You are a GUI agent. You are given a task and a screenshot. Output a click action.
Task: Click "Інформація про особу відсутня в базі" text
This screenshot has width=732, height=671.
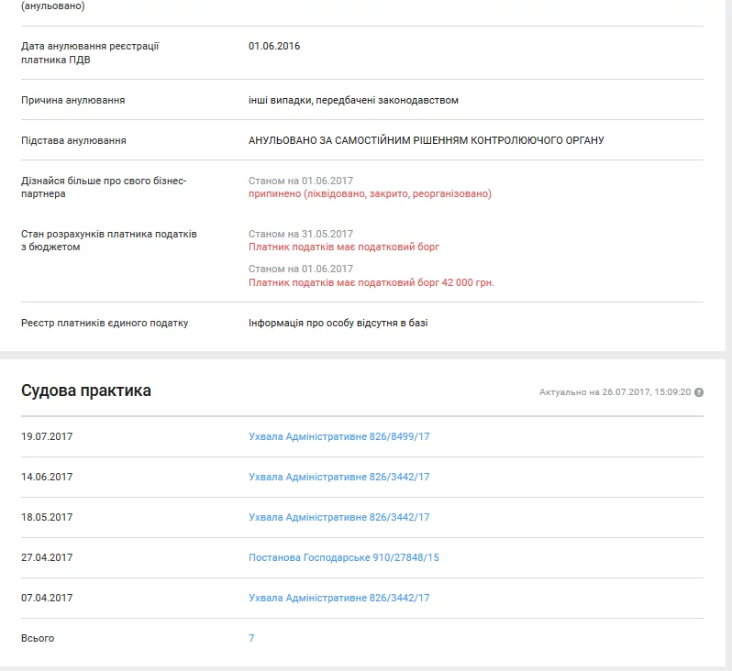point(338,323)
